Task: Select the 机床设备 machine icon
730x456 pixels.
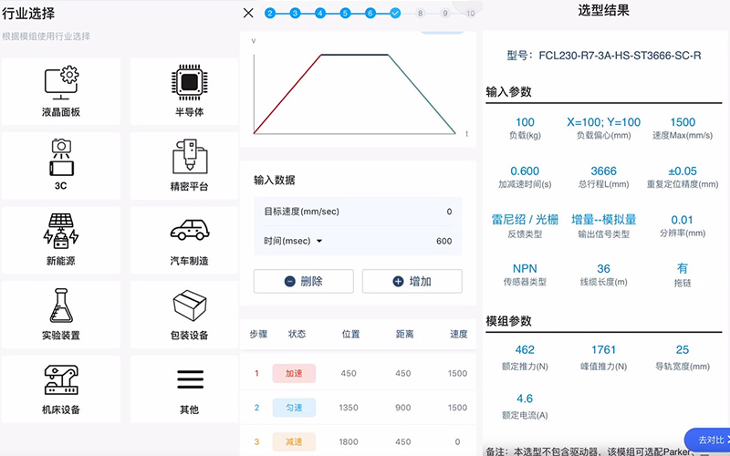Action: (x=61, y=380)
